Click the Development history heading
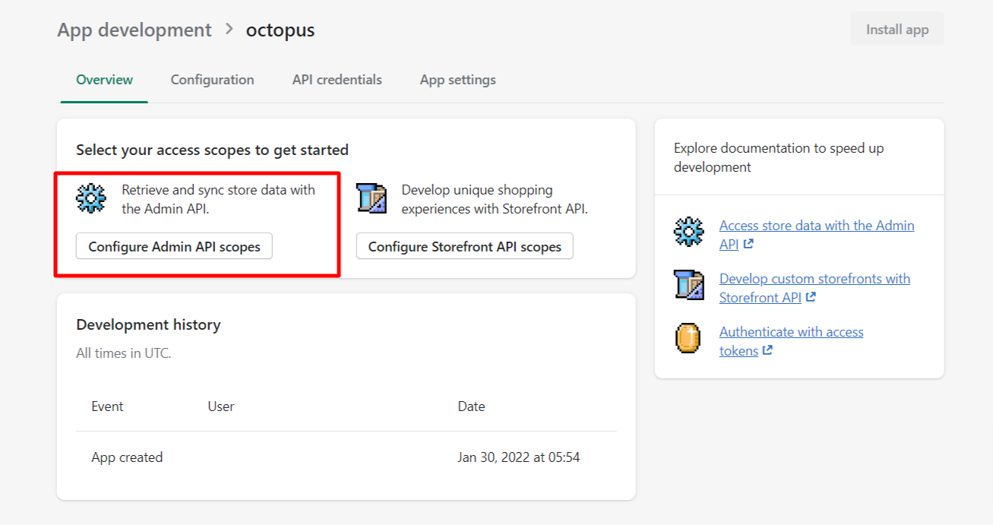This screenshot has height=525, width=993. pyautogui.click(x=148, y=324)
